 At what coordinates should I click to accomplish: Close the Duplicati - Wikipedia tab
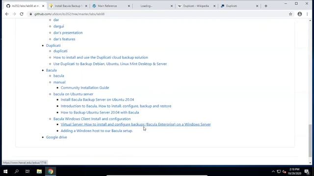point(214,6)
